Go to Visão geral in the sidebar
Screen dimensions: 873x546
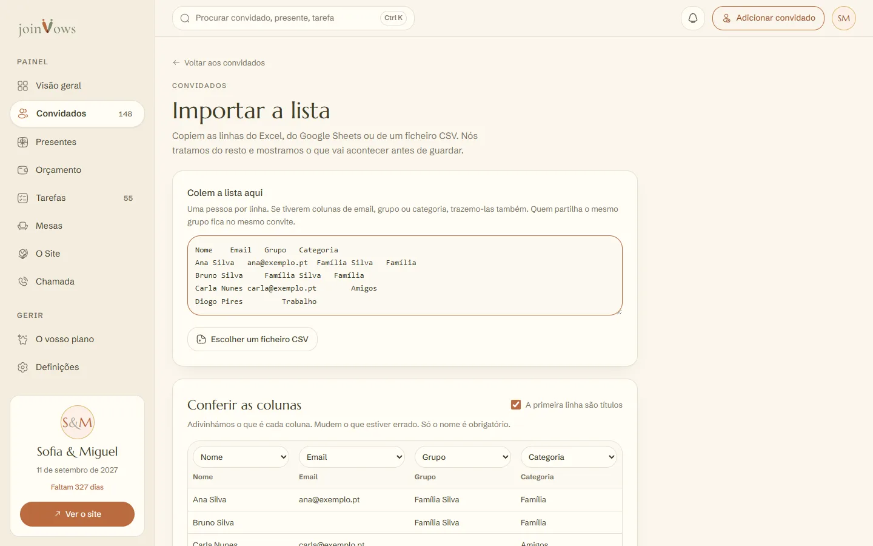(77, 86)
